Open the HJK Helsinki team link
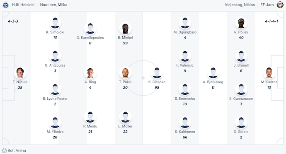 tap(23, 5)
